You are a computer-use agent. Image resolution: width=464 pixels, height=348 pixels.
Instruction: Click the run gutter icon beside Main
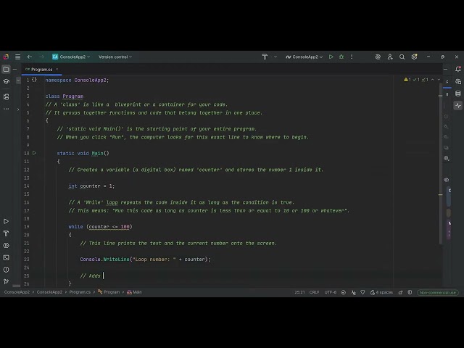[34, 153]
